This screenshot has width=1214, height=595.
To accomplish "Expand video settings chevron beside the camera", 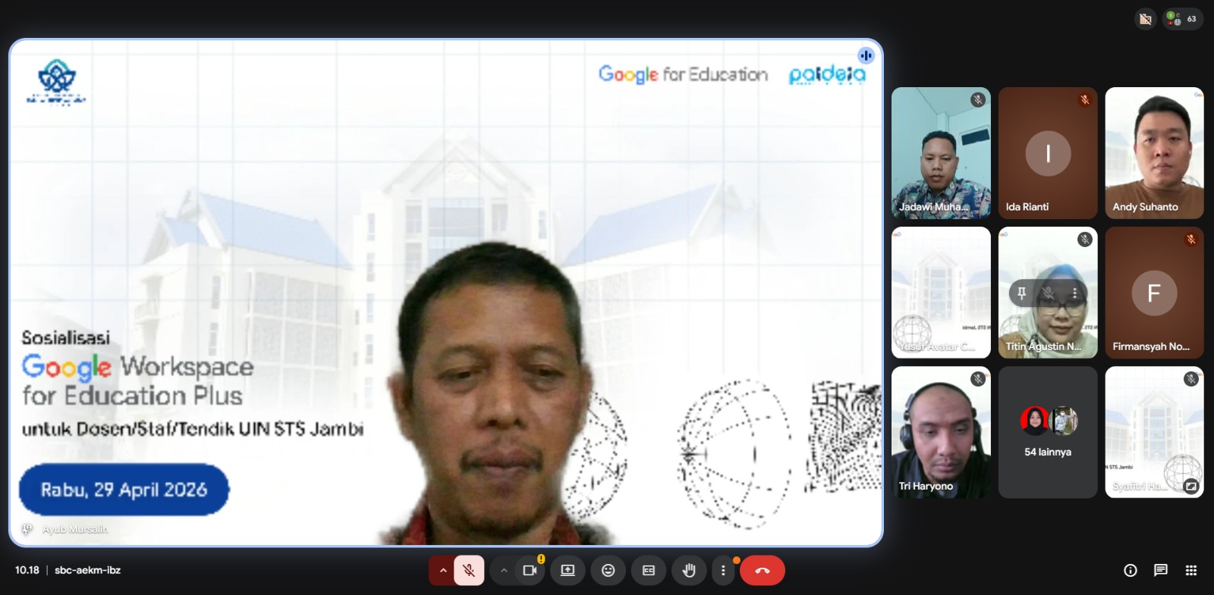I will 504,571.
